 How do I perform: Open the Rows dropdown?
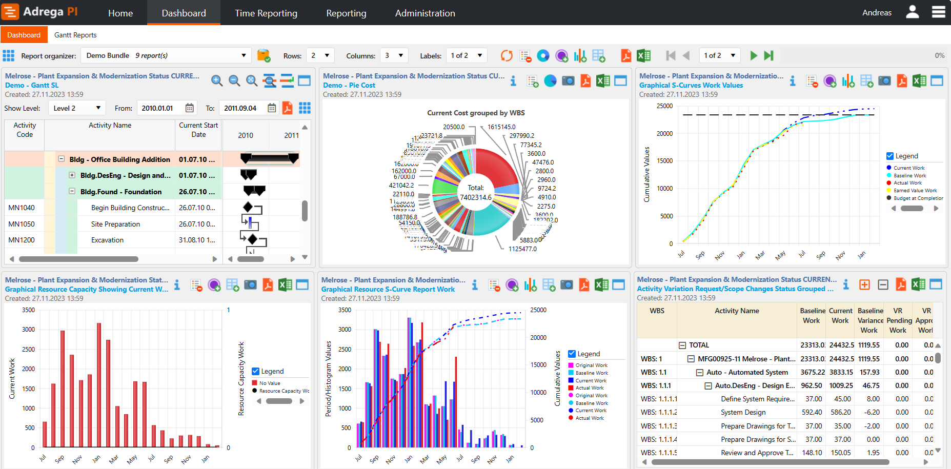(x=320, y=55)
